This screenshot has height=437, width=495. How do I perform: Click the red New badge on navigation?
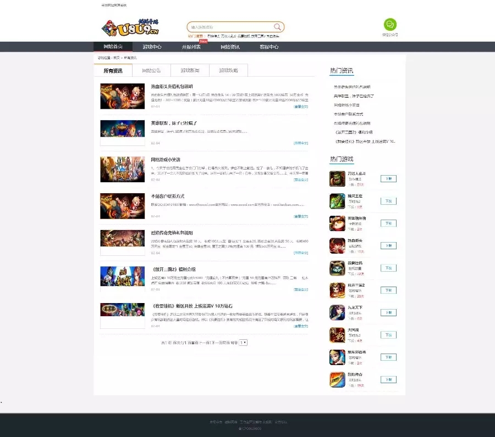coord(204,41)
